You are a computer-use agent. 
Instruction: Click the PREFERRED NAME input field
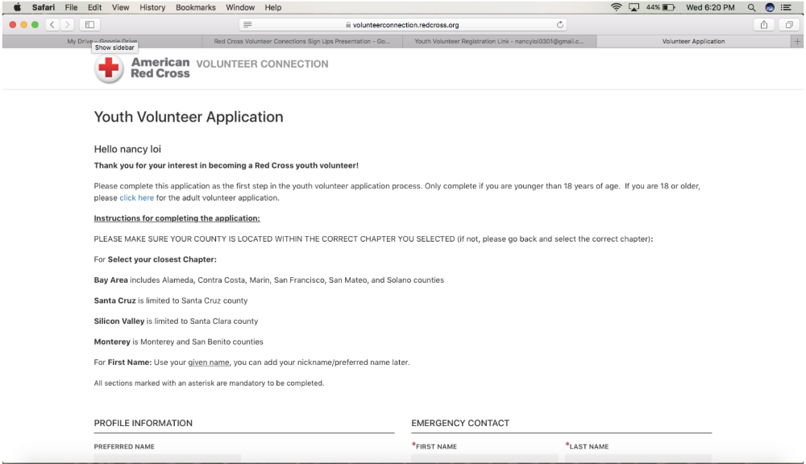pyautogui.click(x=167, y=459)
